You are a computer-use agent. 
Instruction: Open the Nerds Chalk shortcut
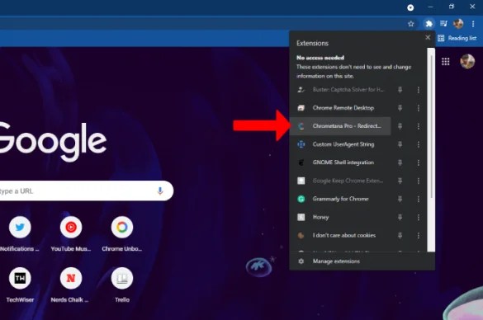click(71, 285)
